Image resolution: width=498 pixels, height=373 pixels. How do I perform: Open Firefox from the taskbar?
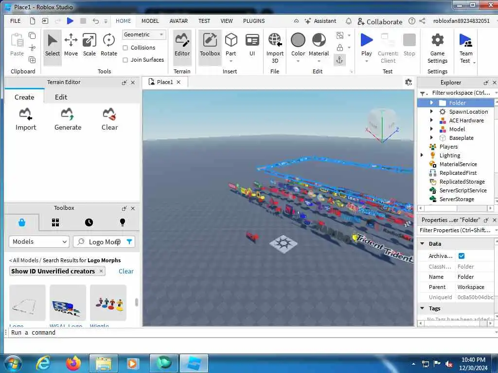click(x=73, y=363)
